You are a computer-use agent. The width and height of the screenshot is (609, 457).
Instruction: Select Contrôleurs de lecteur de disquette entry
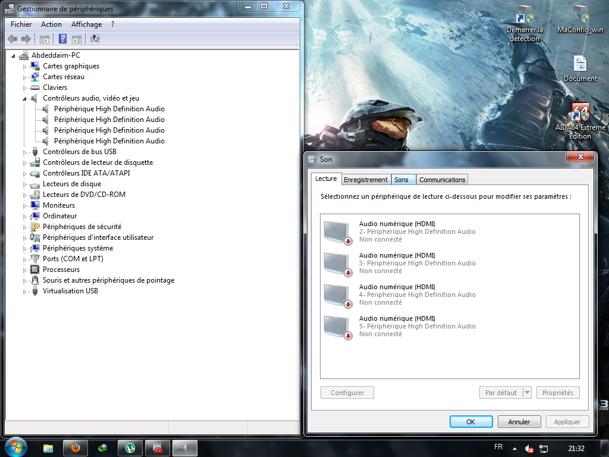click(98, 162)
